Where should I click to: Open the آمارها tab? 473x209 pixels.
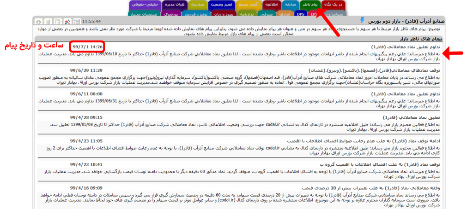tap(284, 14)
